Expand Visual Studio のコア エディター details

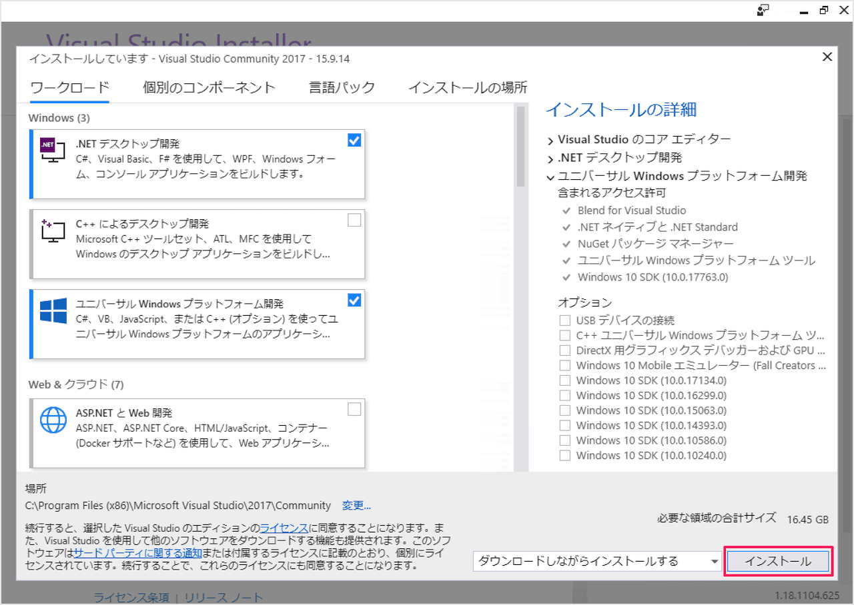(550, 141)
